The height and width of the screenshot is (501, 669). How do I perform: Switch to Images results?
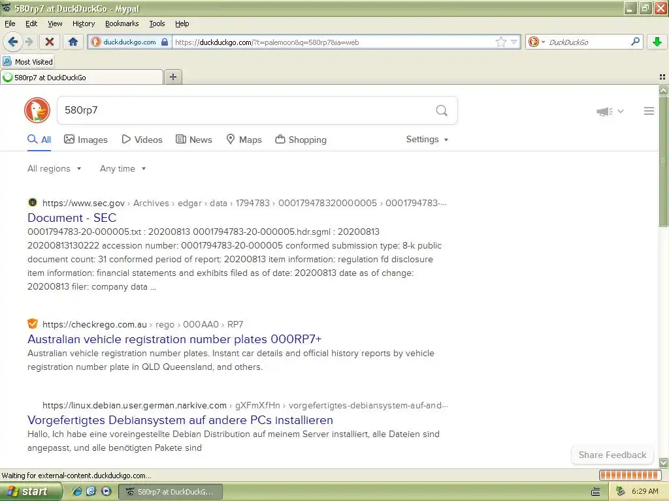click(86, 140)
